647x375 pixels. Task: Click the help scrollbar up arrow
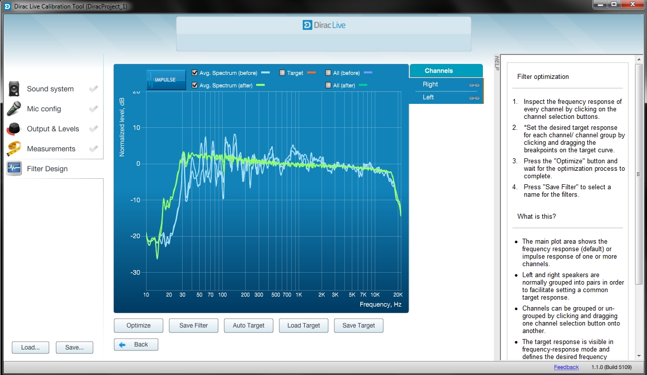pos(638,59)
